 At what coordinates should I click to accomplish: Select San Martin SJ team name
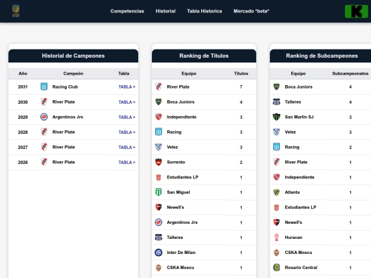click(x=299, y=117)
